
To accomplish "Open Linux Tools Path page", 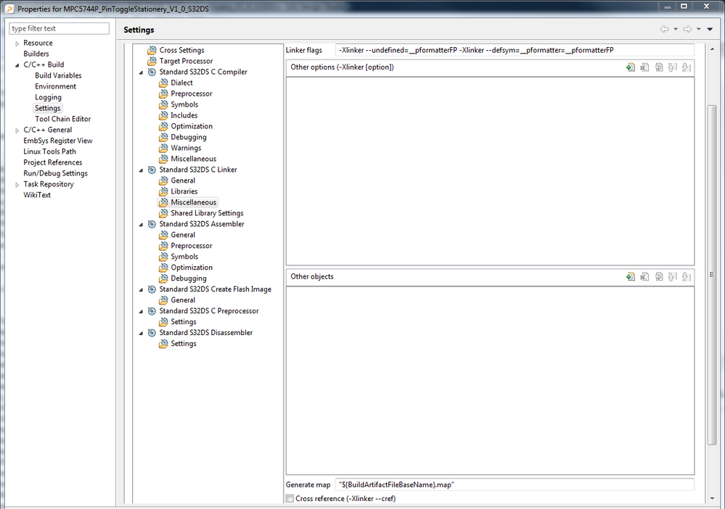I will pyautogui.click(x=49, y=152).
